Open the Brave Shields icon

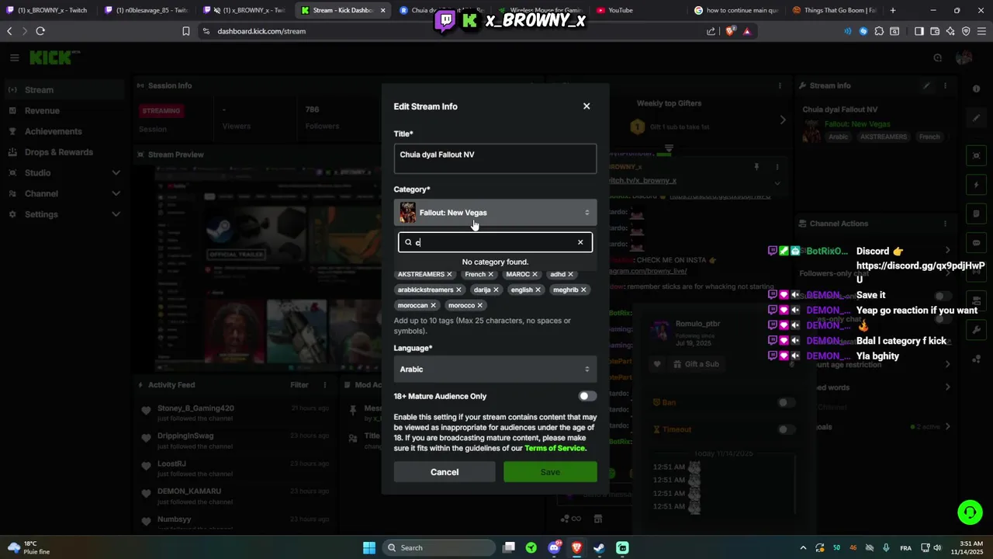(x=730, y=31)
